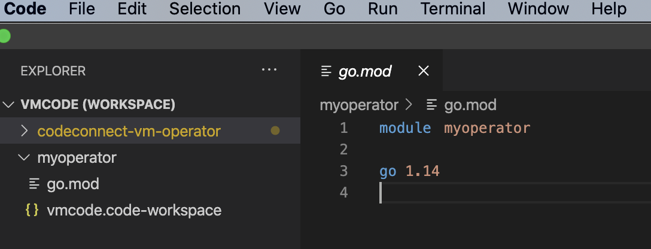Open the Run menu
Screen dimensions: 651x249
point(382,9)
